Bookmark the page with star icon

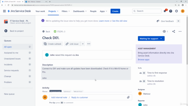179,5
